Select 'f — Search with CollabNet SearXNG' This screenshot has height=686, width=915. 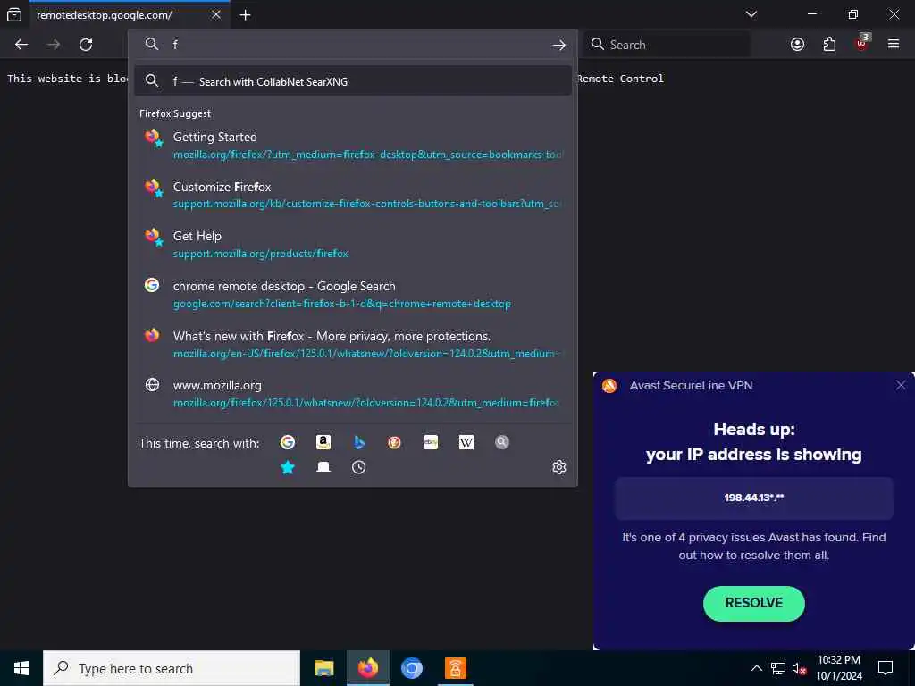(x=352, y=81)
